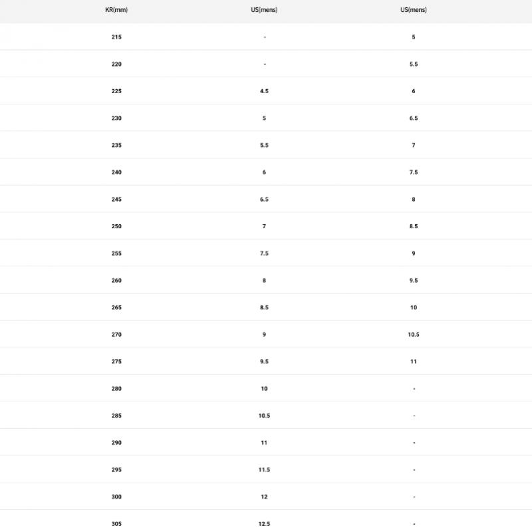Select the 225 mm size cell
Screen dimensions: 532x532
(x=116, y=91)
